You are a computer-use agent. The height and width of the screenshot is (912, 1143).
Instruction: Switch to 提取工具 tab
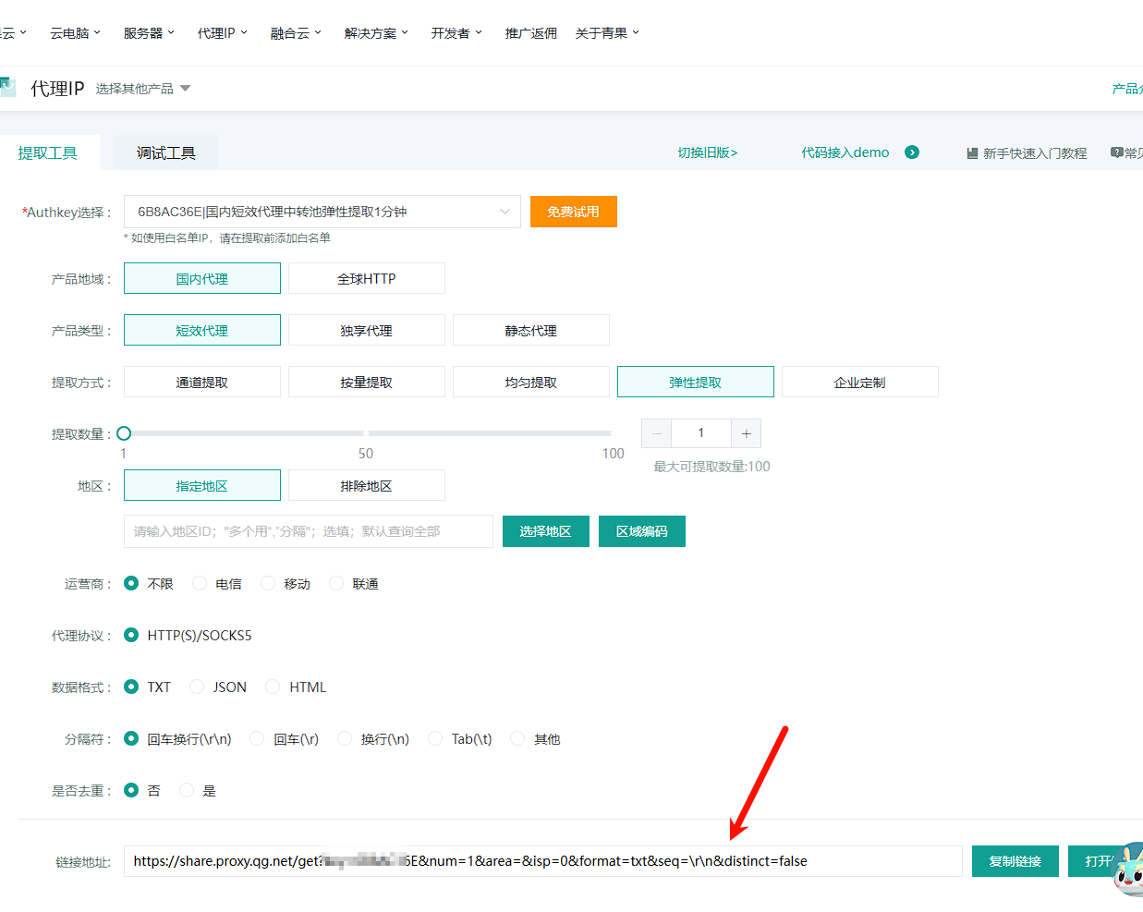click(x=48, y=152)
